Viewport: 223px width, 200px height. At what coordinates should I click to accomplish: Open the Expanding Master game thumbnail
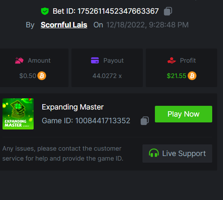tap(18, 114)
